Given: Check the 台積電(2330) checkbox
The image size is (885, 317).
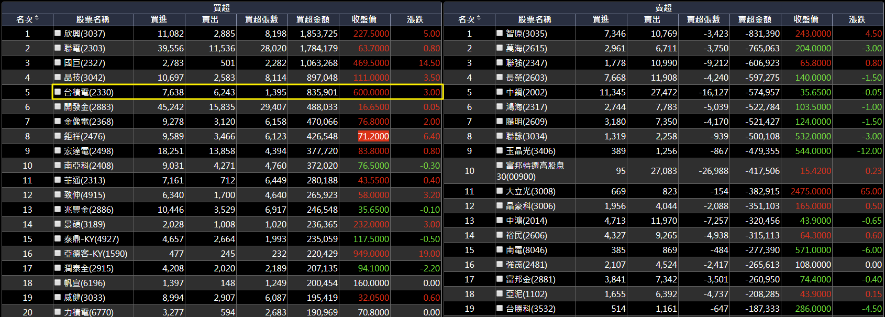Looking at the screenshot, I should (x=58, y=92).
